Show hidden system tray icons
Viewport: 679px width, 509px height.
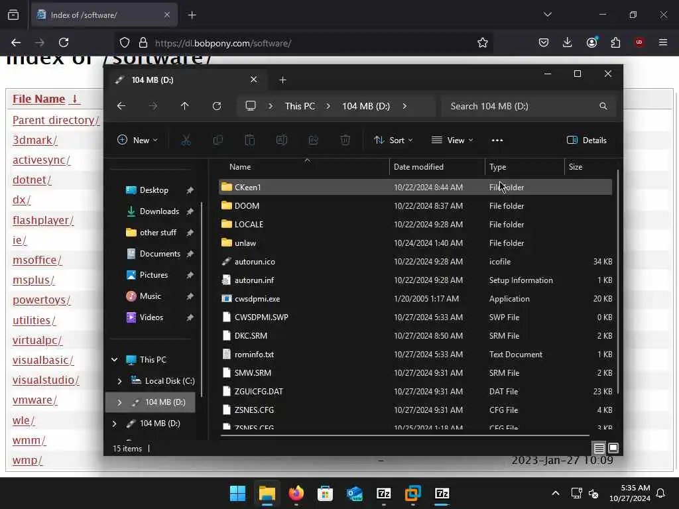[x=556, y=493]
